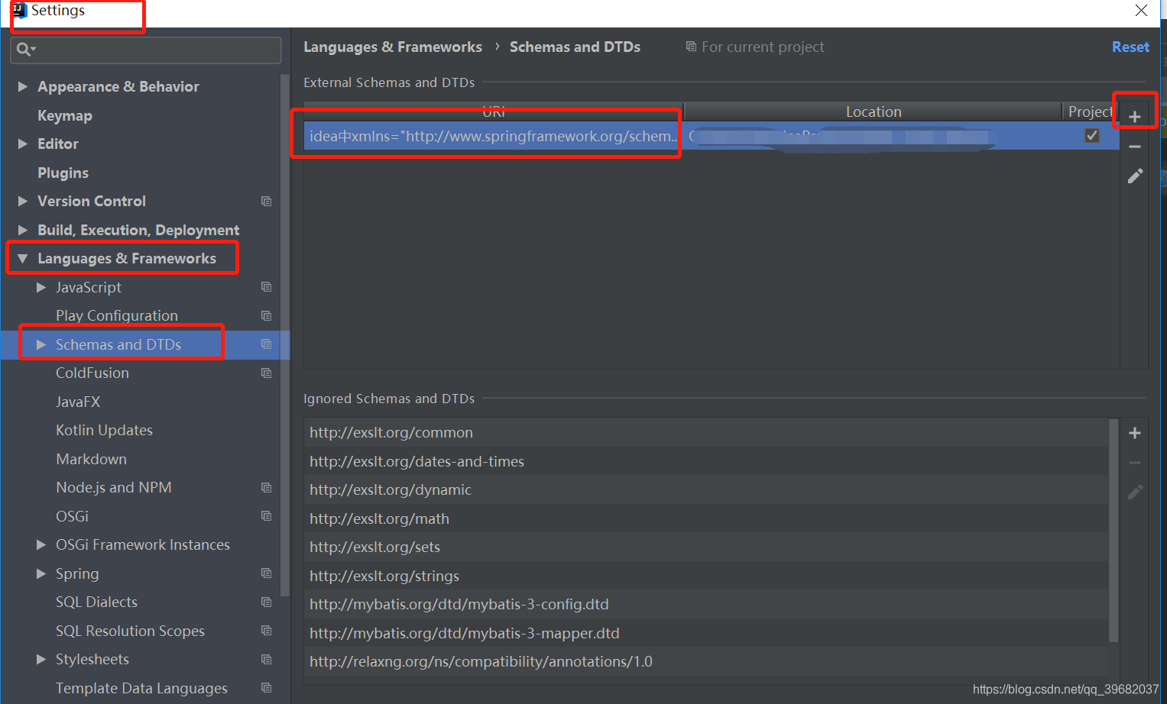Screen dimensions: 1167x704
Task: Click the IntelliJ IDEA logo in title bar
Action: 20,11
